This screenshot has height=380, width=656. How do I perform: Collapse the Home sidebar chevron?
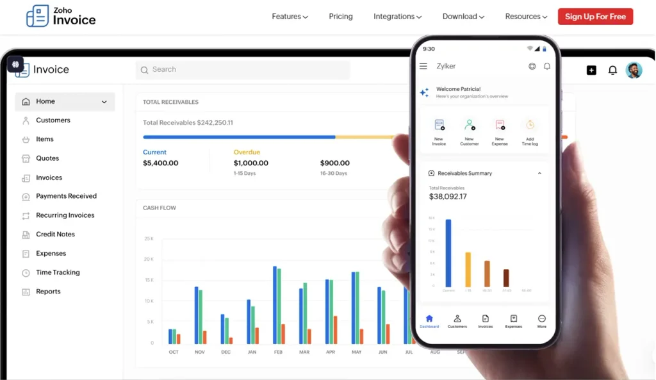pyautogui.click(x=104, y=102)
